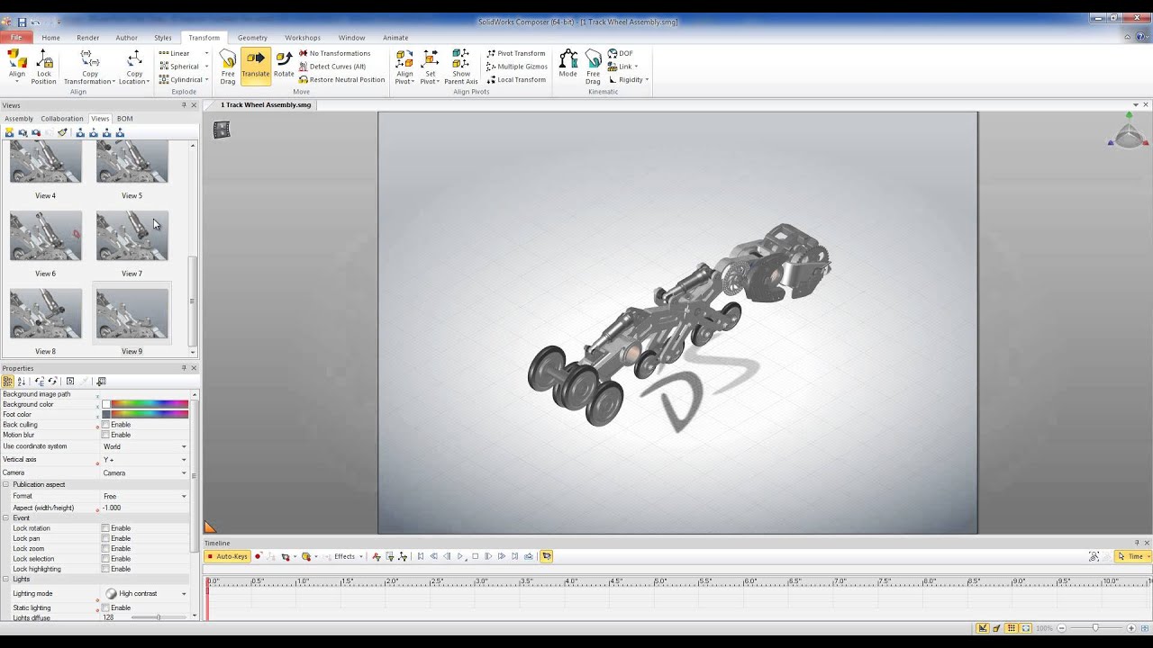Click the Save icon in quick access toolbar
Viewport: 1153px width, 648px height.
(x=22, y=22)
